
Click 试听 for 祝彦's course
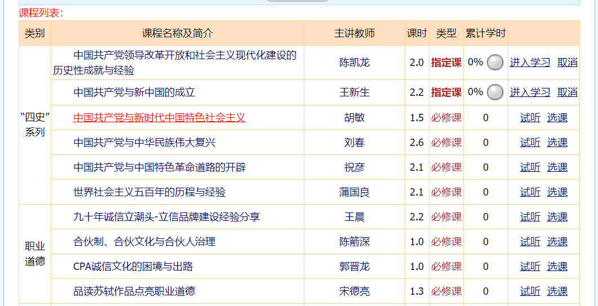(530, 167)
